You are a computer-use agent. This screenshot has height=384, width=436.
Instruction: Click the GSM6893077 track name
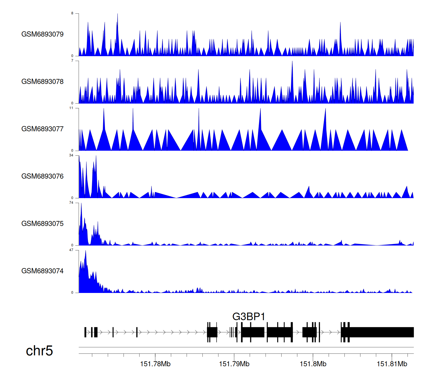point(42,129)
